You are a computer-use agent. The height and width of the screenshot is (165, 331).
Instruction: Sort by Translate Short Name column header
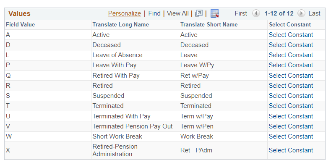pos(209,25)
